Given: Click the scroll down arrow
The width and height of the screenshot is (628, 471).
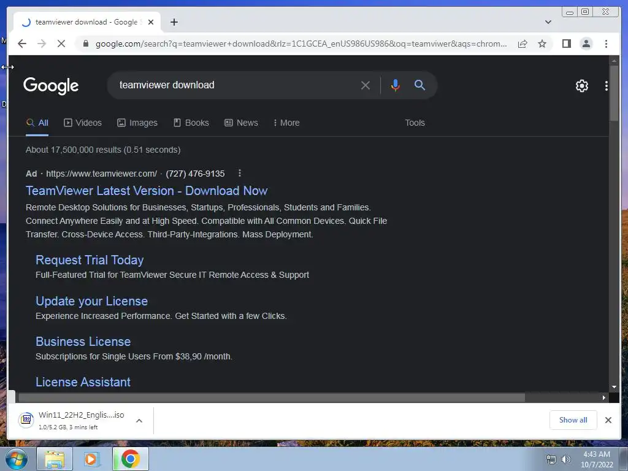Looking at the screenshot, I should [x=613, y=387].
